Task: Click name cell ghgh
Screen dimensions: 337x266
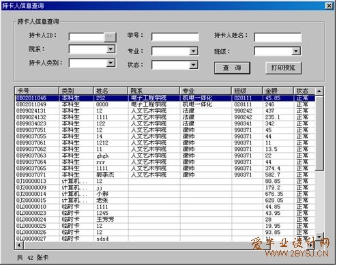Action: (102, 156)
